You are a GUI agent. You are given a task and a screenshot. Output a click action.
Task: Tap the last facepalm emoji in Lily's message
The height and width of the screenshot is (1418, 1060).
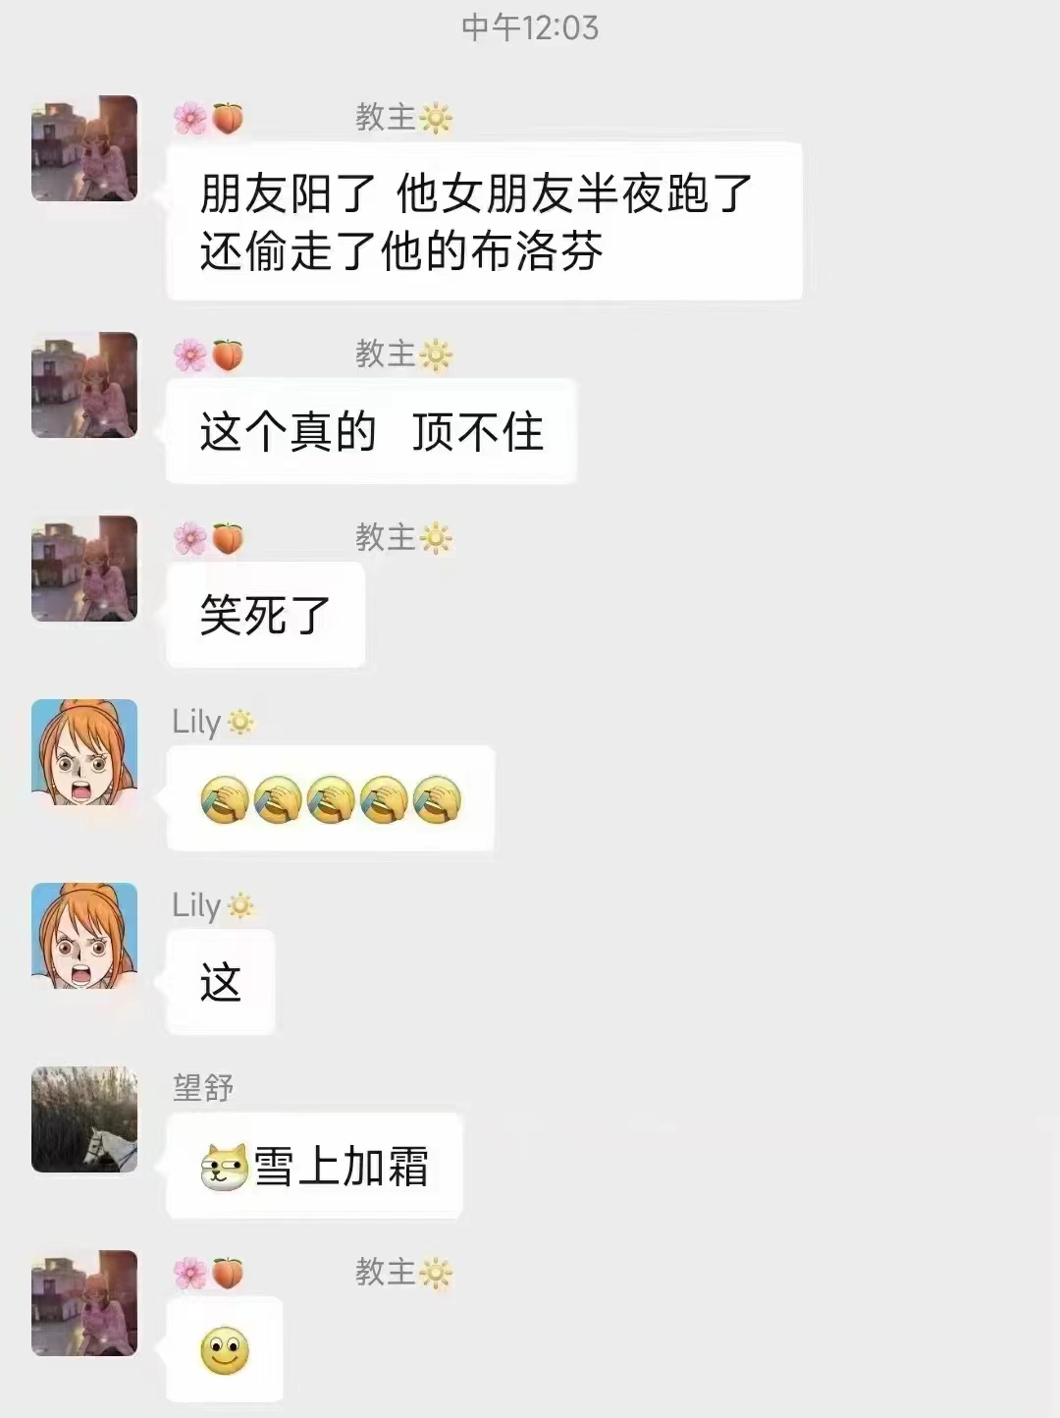[437, 798]
